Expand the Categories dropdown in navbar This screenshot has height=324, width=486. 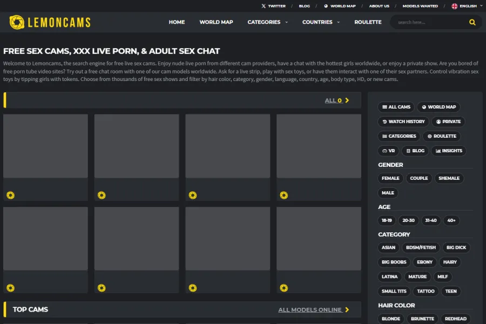(x=267, y=22)
